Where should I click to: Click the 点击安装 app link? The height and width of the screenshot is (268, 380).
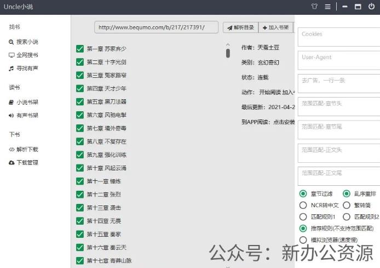(x=284, y=122)
